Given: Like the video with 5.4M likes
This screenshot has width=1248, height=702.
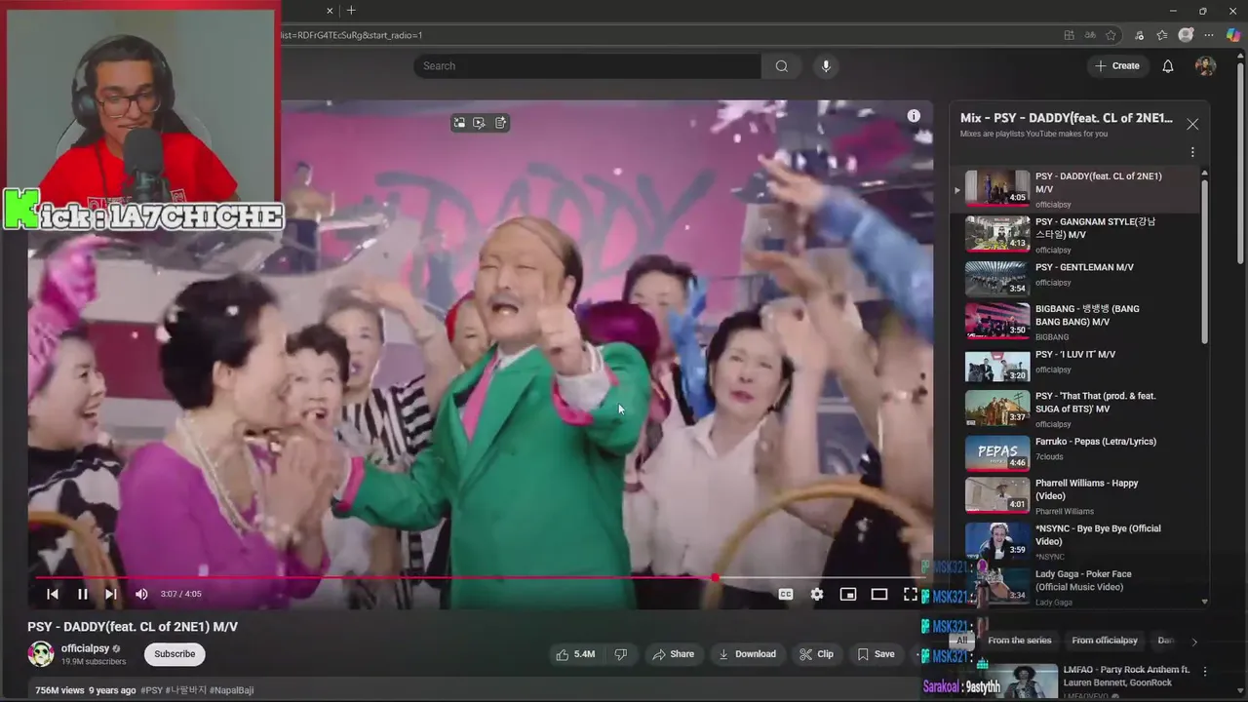Looking at the screenshot, I should 575,654.
